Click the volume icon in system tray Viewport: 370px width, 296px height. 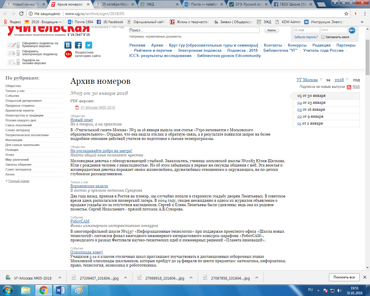(339, 291)
